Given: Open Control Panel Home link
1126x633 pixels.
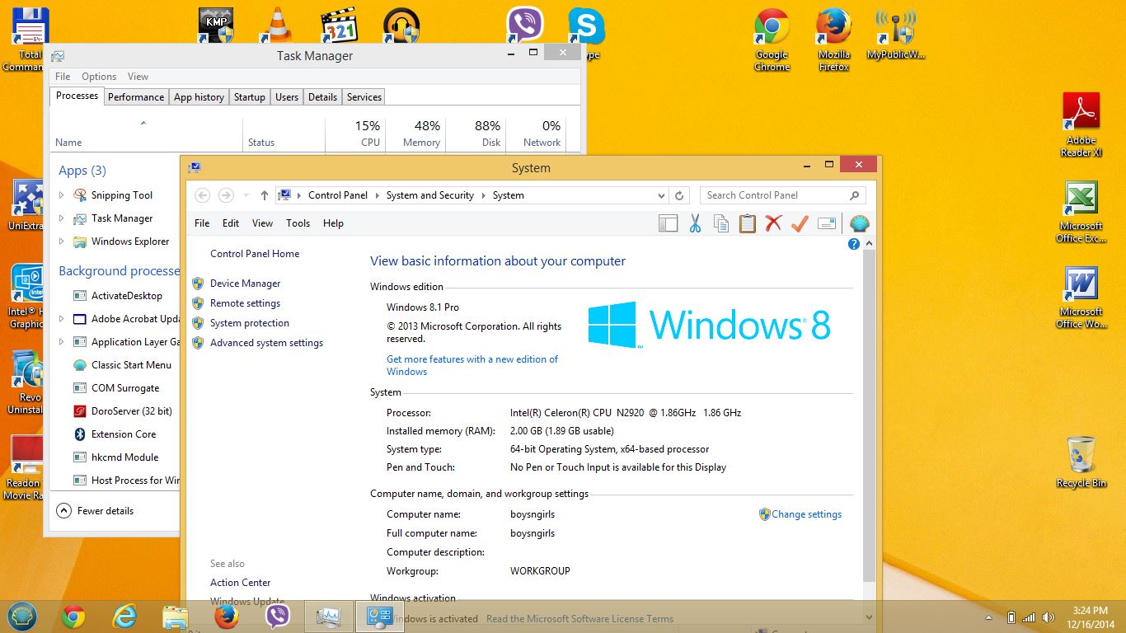Looking at the screenshot, I should 255,254.
